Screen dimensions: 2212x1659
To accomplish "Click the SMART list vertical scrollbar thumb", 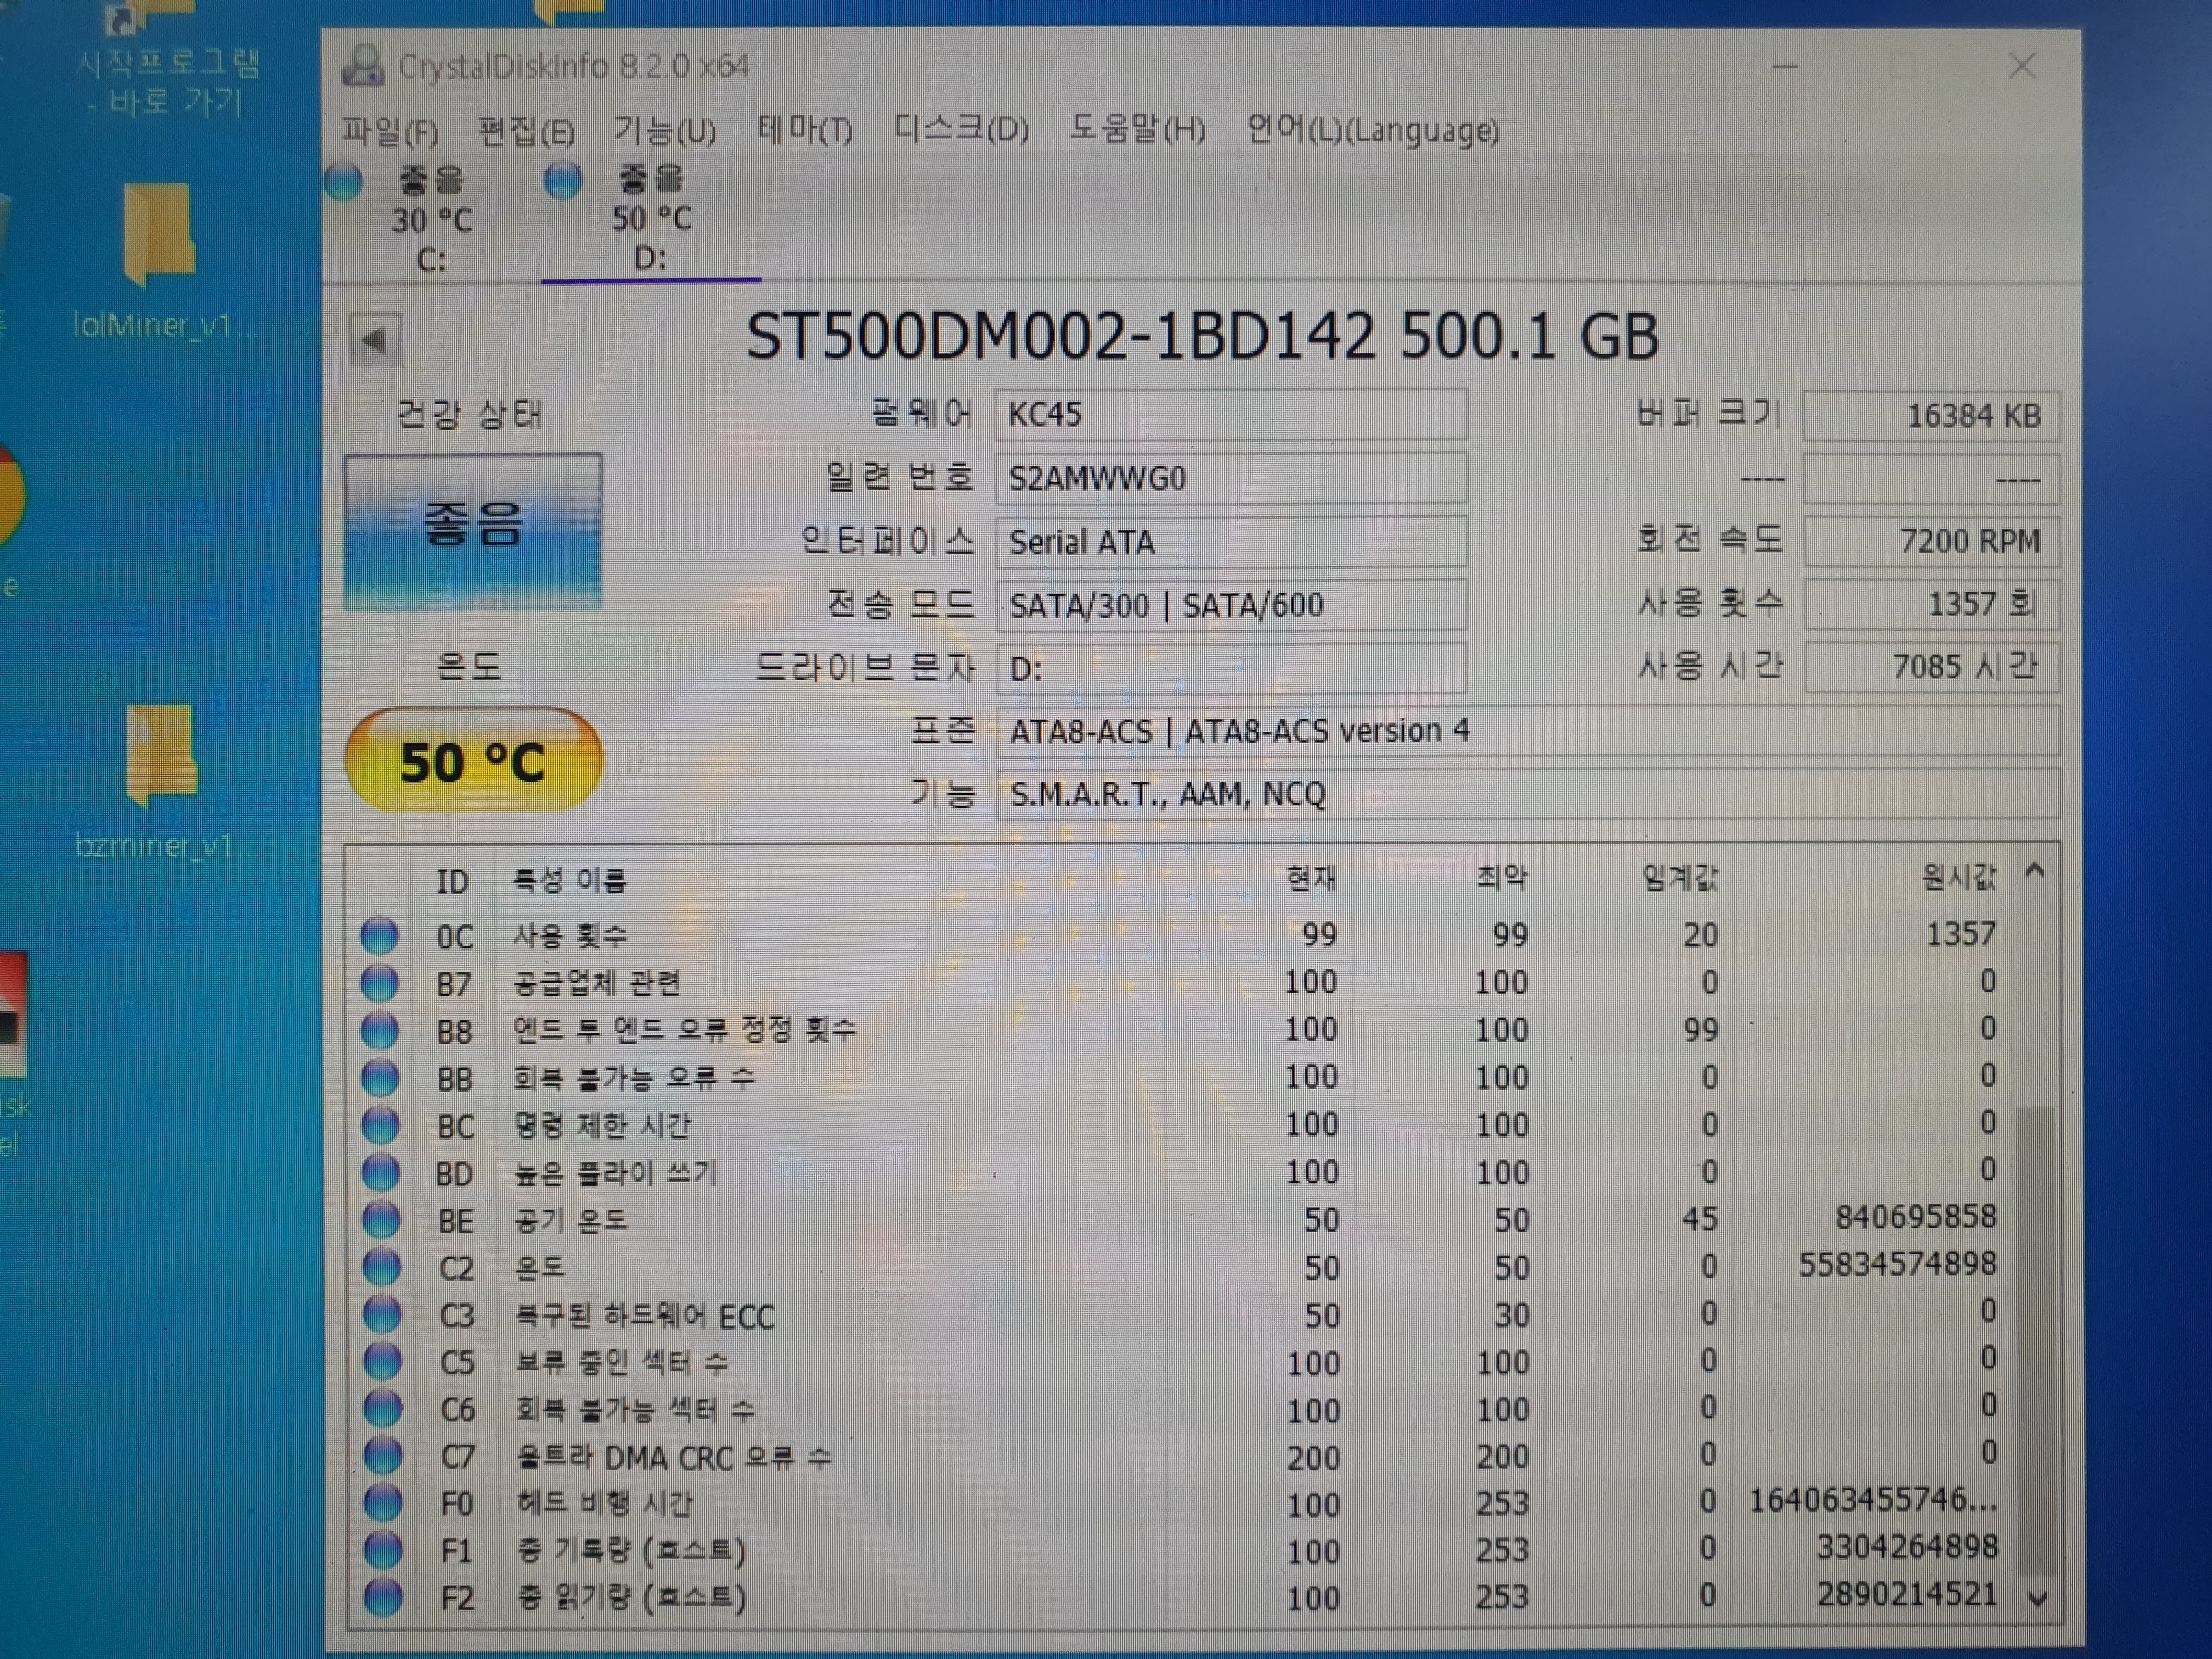I will 2036,1340.
